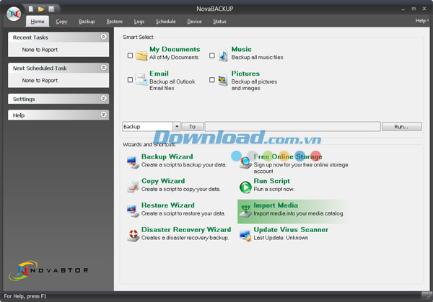Open the Schedule tab
Screen dimensions: 433x302
tap(165, 22)
